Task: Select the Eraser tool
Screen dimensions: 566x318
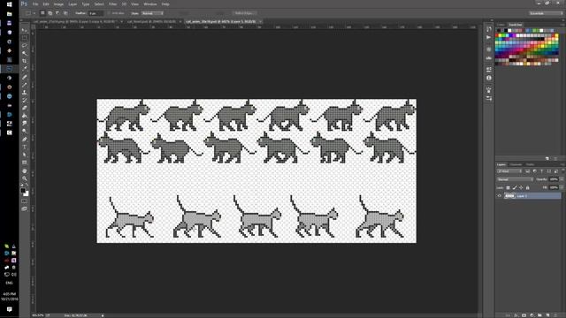Action: coord(24,108)
